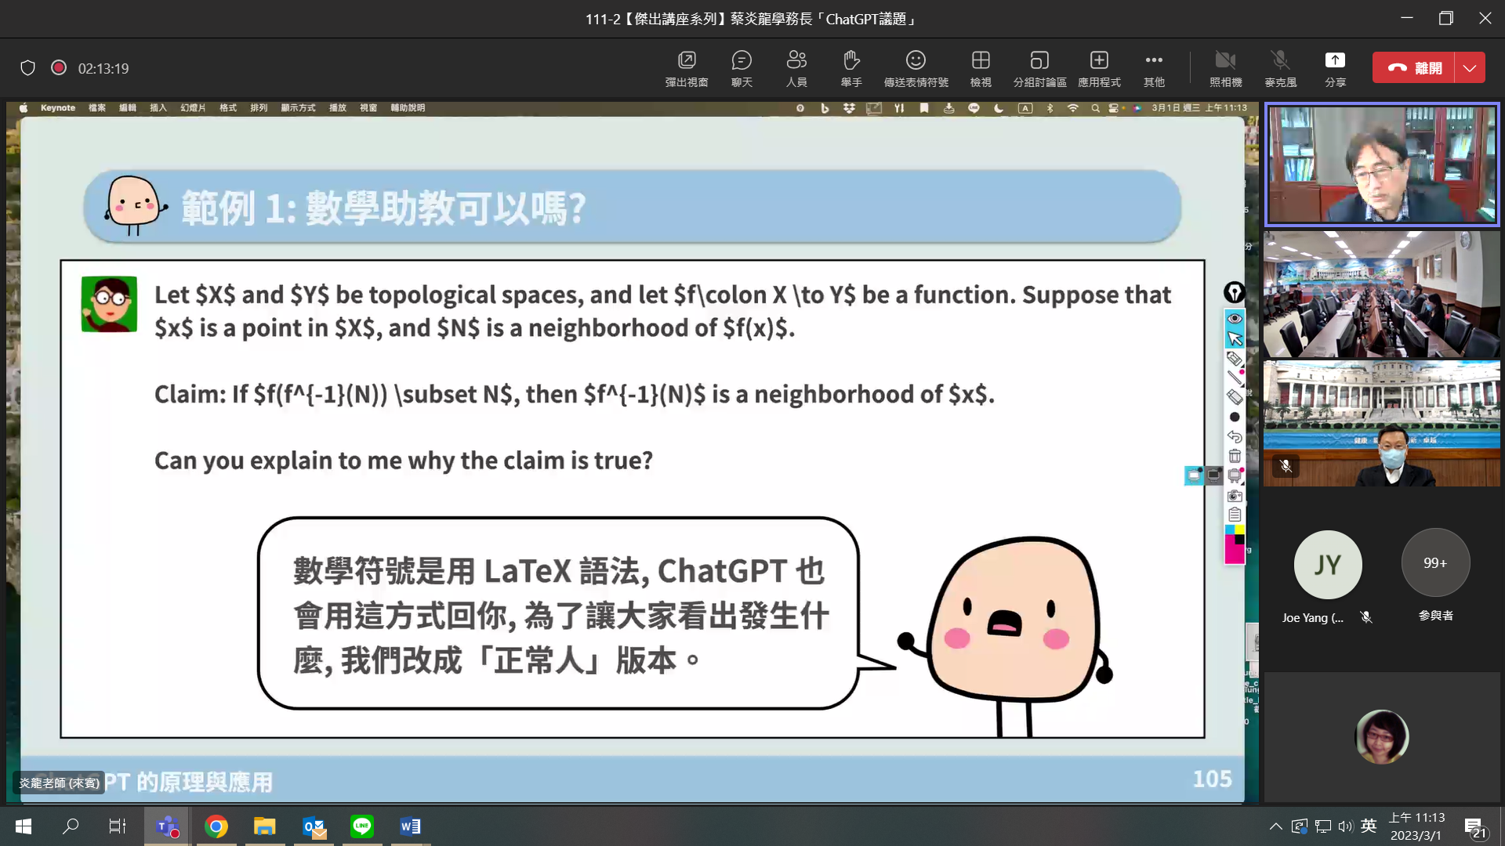
Task: Pick the magenta color swatch
Action: coord(1235,555)
